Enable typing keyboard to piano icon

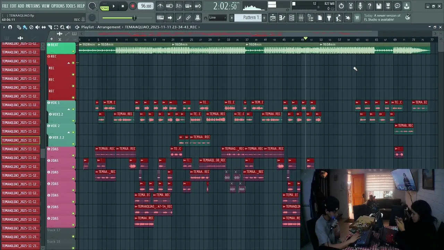click(x=160, y=18)
